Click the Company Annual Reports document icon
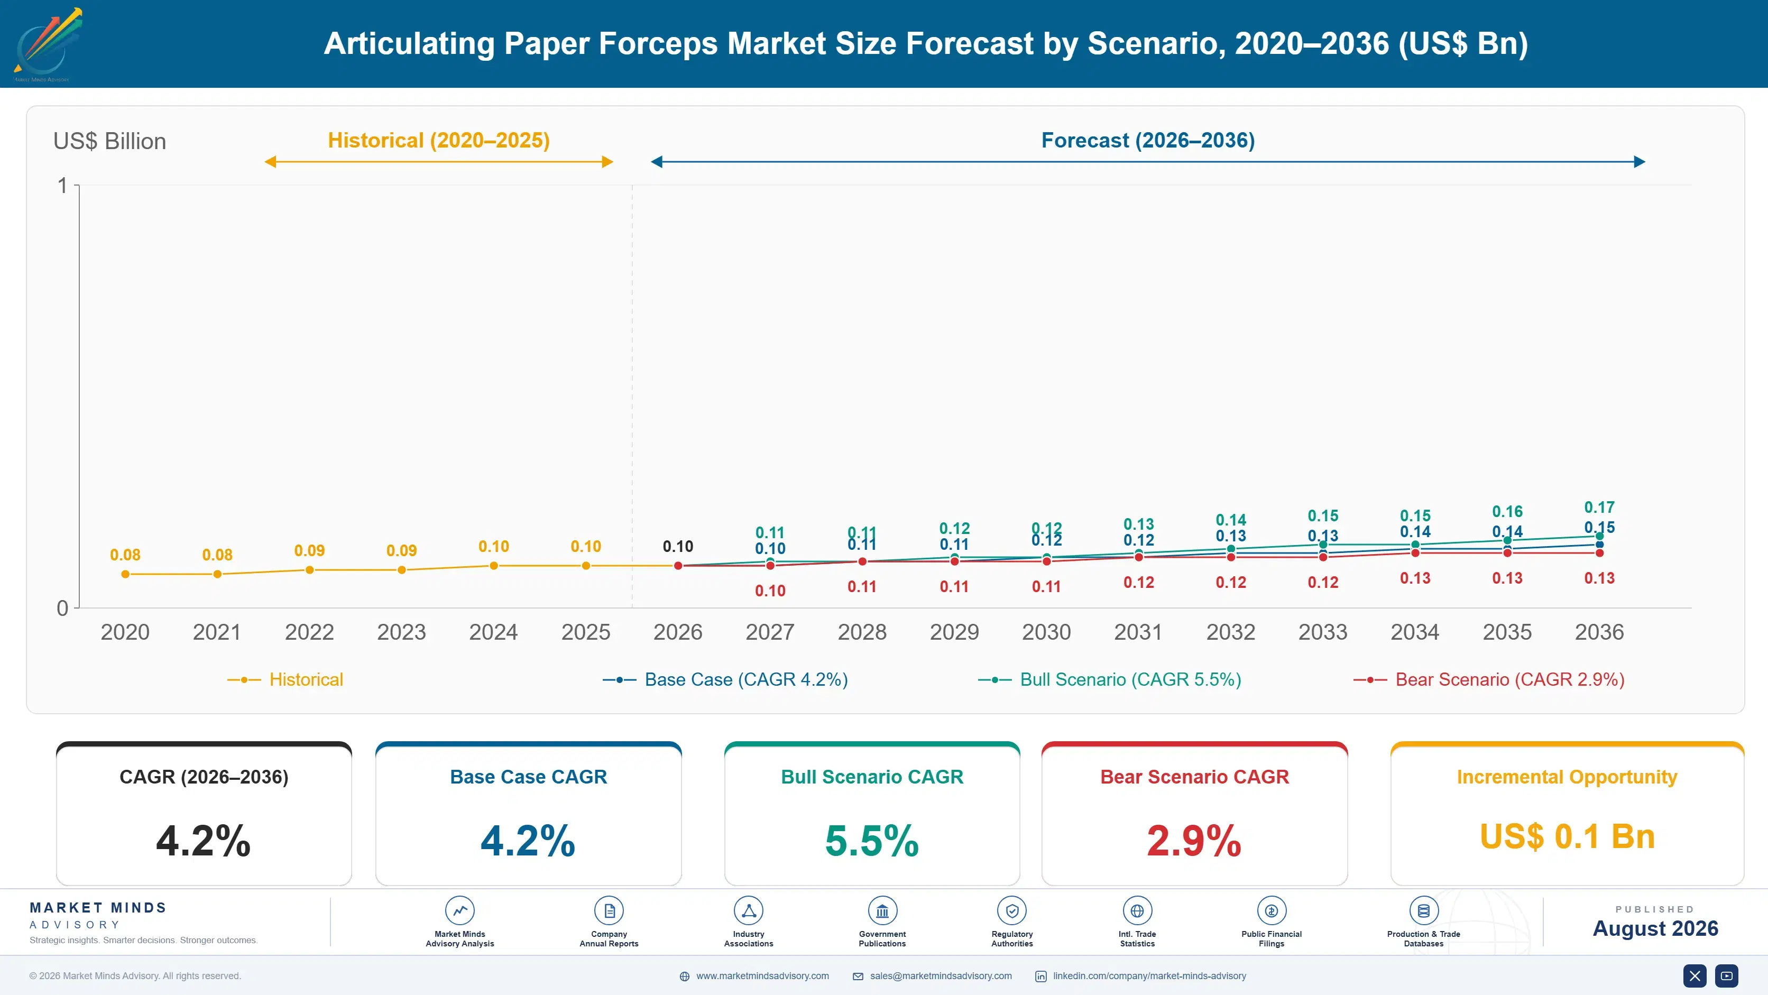Screen dimensions: 1768x995 click(x=609, y=910)
